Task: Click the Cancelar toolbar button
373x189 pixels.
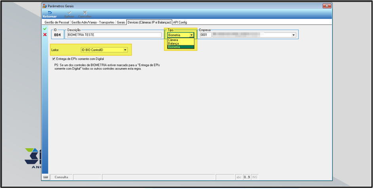Action: pyautogui.click(x=85, y=15)
